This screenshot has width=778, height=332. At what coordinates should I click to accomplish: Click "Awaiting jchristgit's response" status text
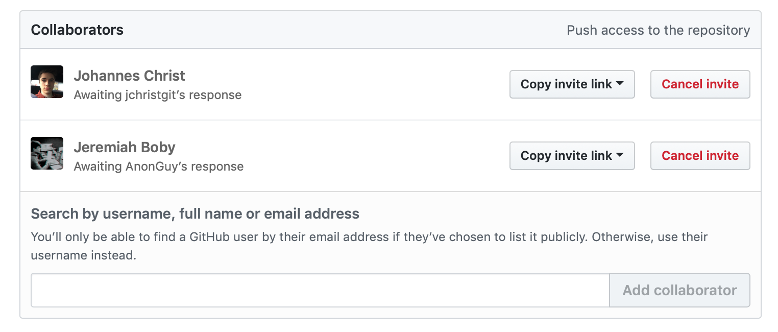tap(158, 95)
